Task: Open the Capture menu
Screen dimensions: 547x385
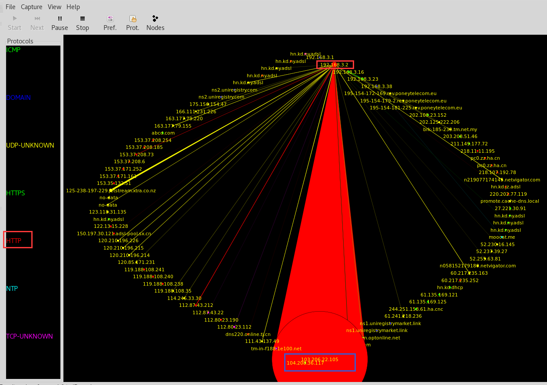Action: pos(32,7)
